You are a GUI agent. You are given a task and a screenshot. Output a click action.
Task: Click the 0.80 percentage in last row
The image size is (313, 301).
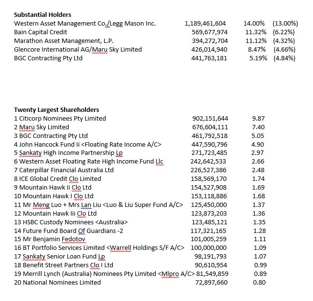pos(259,283)
